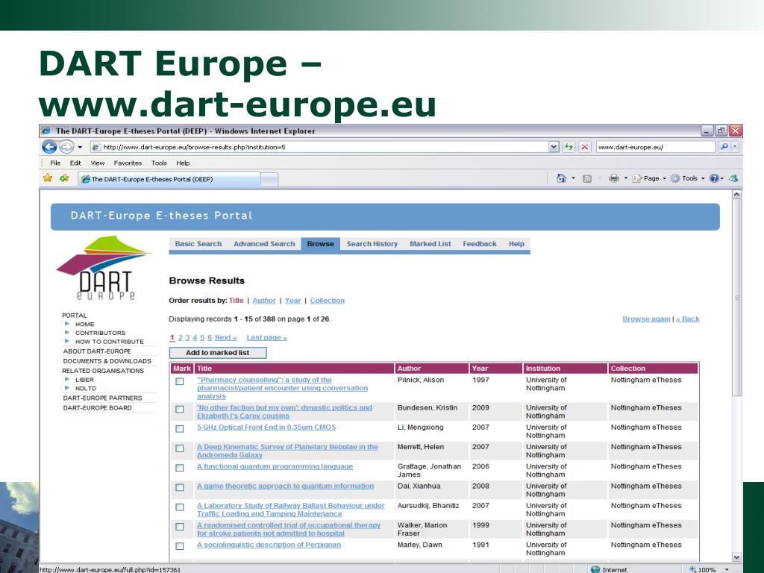Click the DART Europe logo image

[x=104, y=268]
